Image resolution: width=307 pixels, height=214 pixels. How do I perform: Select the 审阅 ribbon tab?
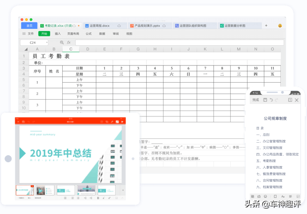[116, 34]
